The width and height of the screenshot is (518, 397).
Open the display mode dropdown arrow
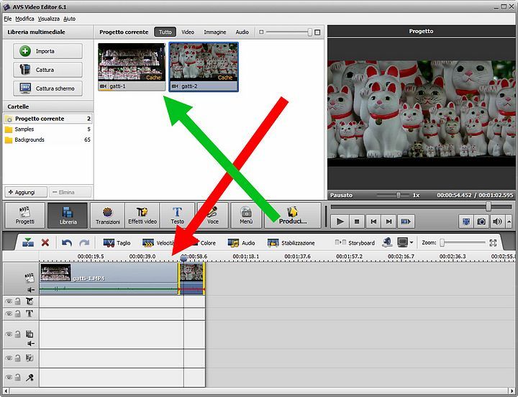412,242
